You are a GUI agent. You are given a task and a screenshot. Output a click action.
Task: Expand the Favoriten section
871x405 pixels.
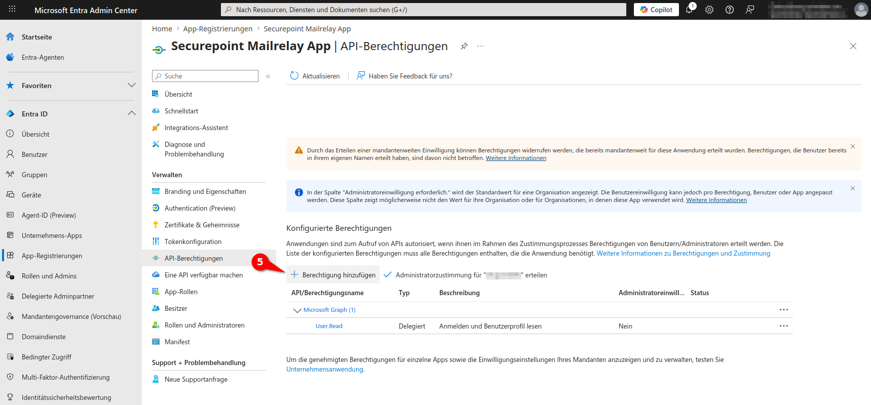[x=132, y=85]
